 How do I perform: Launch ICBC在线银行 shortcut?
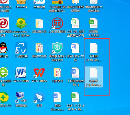pos(57,23)
